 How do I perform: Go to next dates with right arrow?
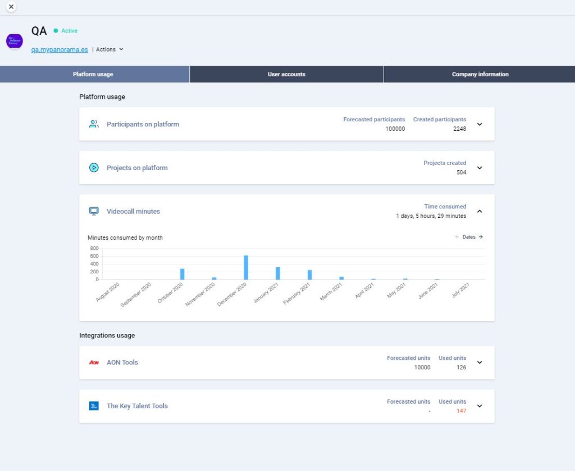pyautogui.click(x=481, y=237)
